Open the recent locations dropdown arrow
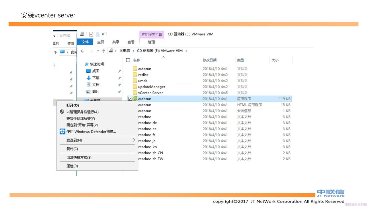This screenshot has height=206, width=367. (x=98, y=51)
